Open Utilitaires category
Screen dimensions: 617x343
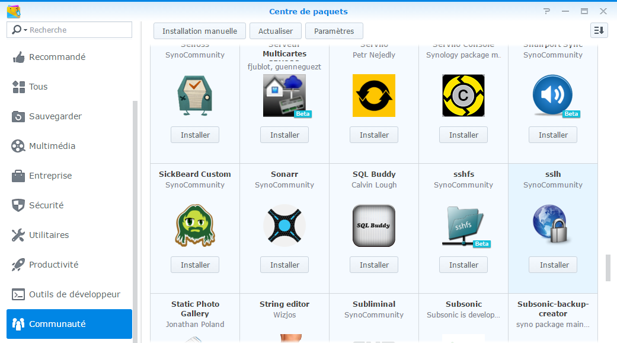tap(69, 235)
